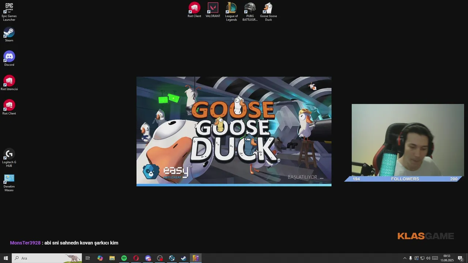Image resolution: width=468 pixels, height=263 pixels.
Task: Open Task View from the taskbar
Action: (x=88, y=258)
